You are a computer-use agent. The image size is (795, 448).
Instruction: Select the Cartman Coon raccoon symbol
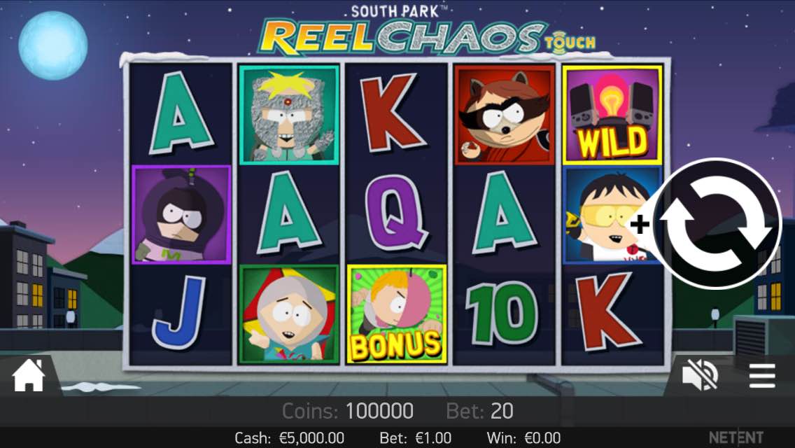pyautogui.click(x=505, y=115)
